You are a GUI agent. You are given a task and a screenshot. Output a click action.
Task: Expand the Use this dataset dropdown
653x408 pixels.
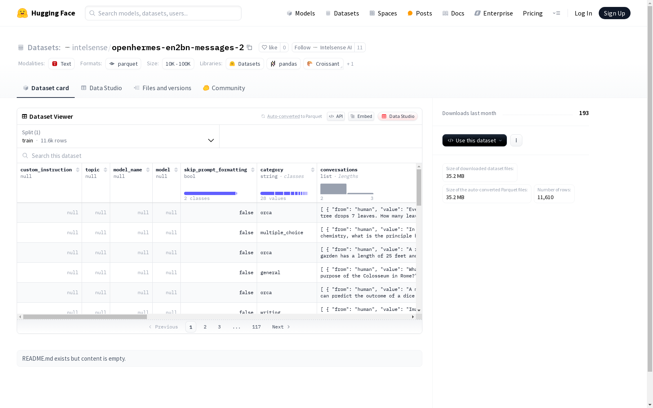[475, 140]
